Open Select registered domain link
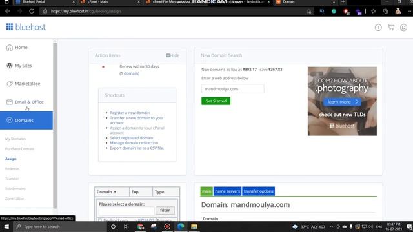 tap(132, 138)
